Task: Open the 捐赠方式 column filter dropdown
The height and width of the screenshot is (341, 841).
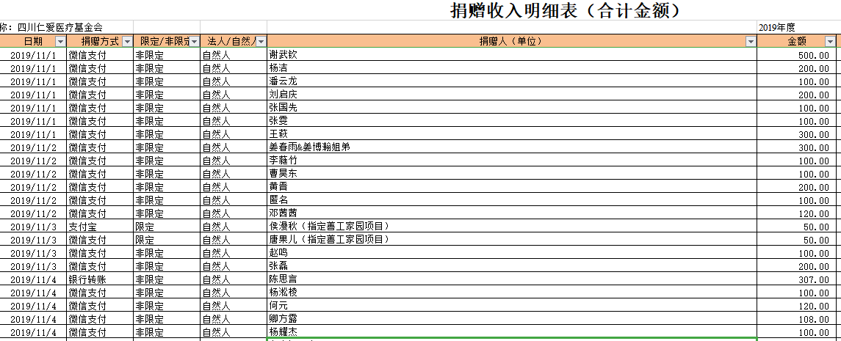Action: 127,42
